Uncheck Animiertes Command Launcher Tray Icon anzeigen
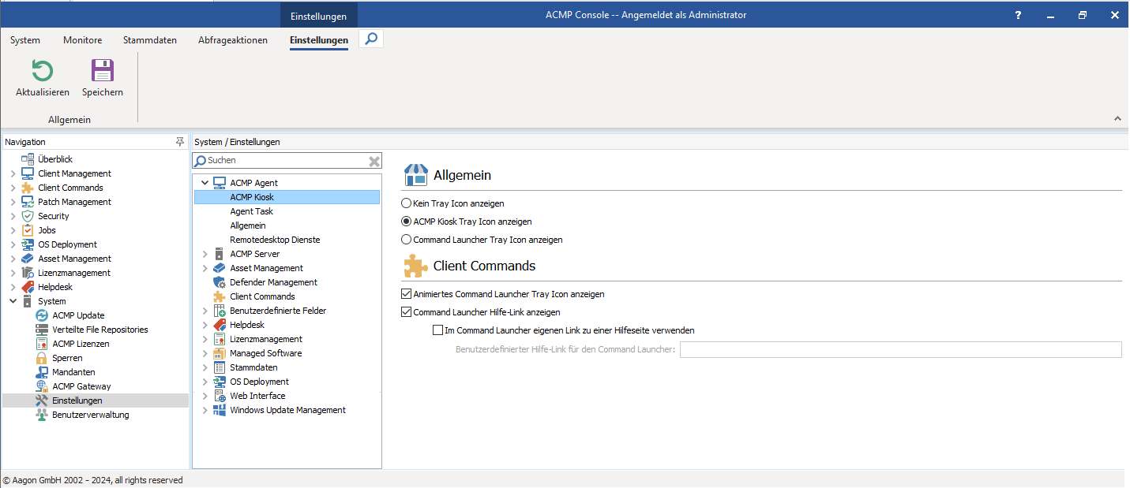 point(406,293)
